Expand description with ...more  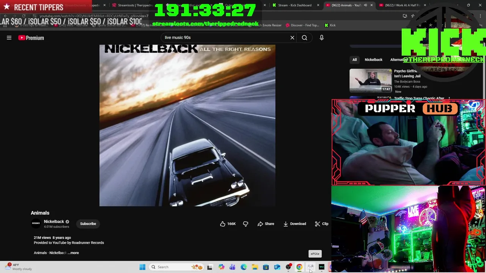74,253
